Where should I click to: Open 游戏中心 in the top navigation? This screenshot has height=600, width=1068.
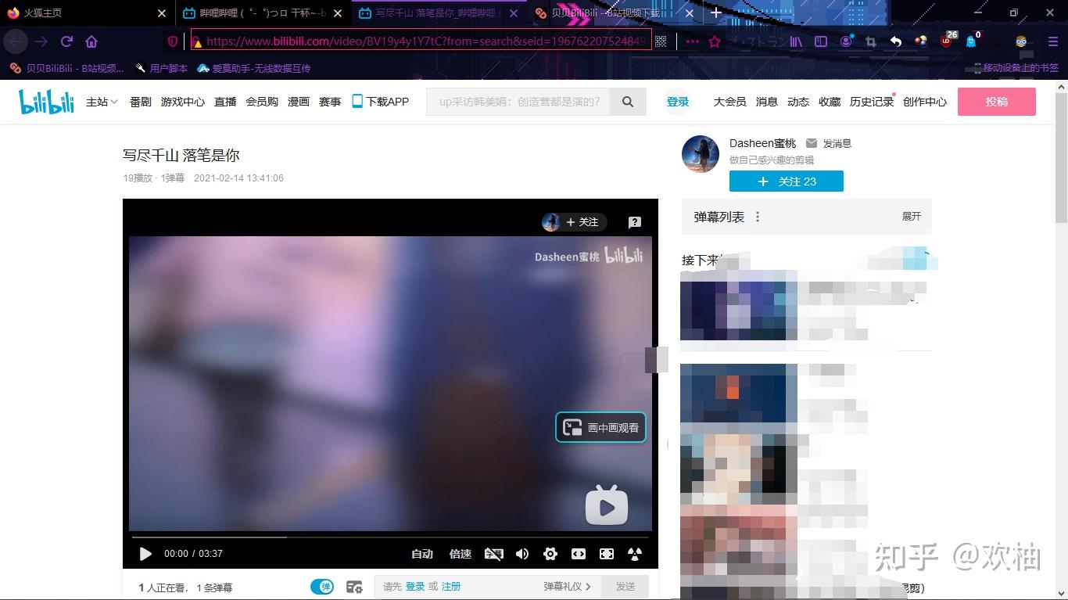(183, 102)
